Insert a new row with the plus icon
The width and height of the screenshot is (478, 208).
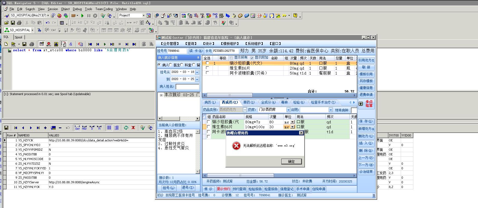[45, 128]
